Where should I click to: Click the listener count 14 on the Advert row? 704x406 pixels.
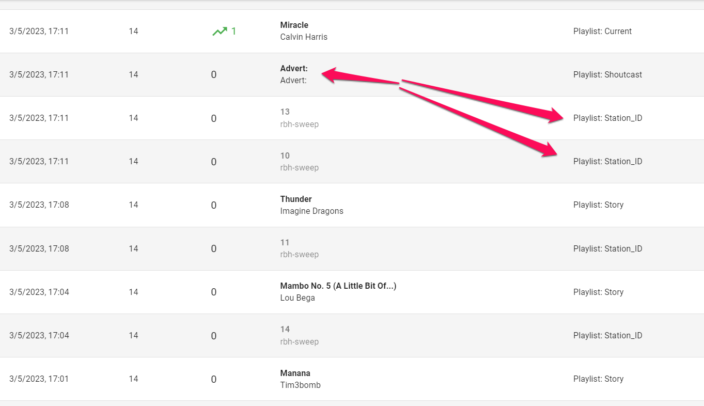pos(133,74)
